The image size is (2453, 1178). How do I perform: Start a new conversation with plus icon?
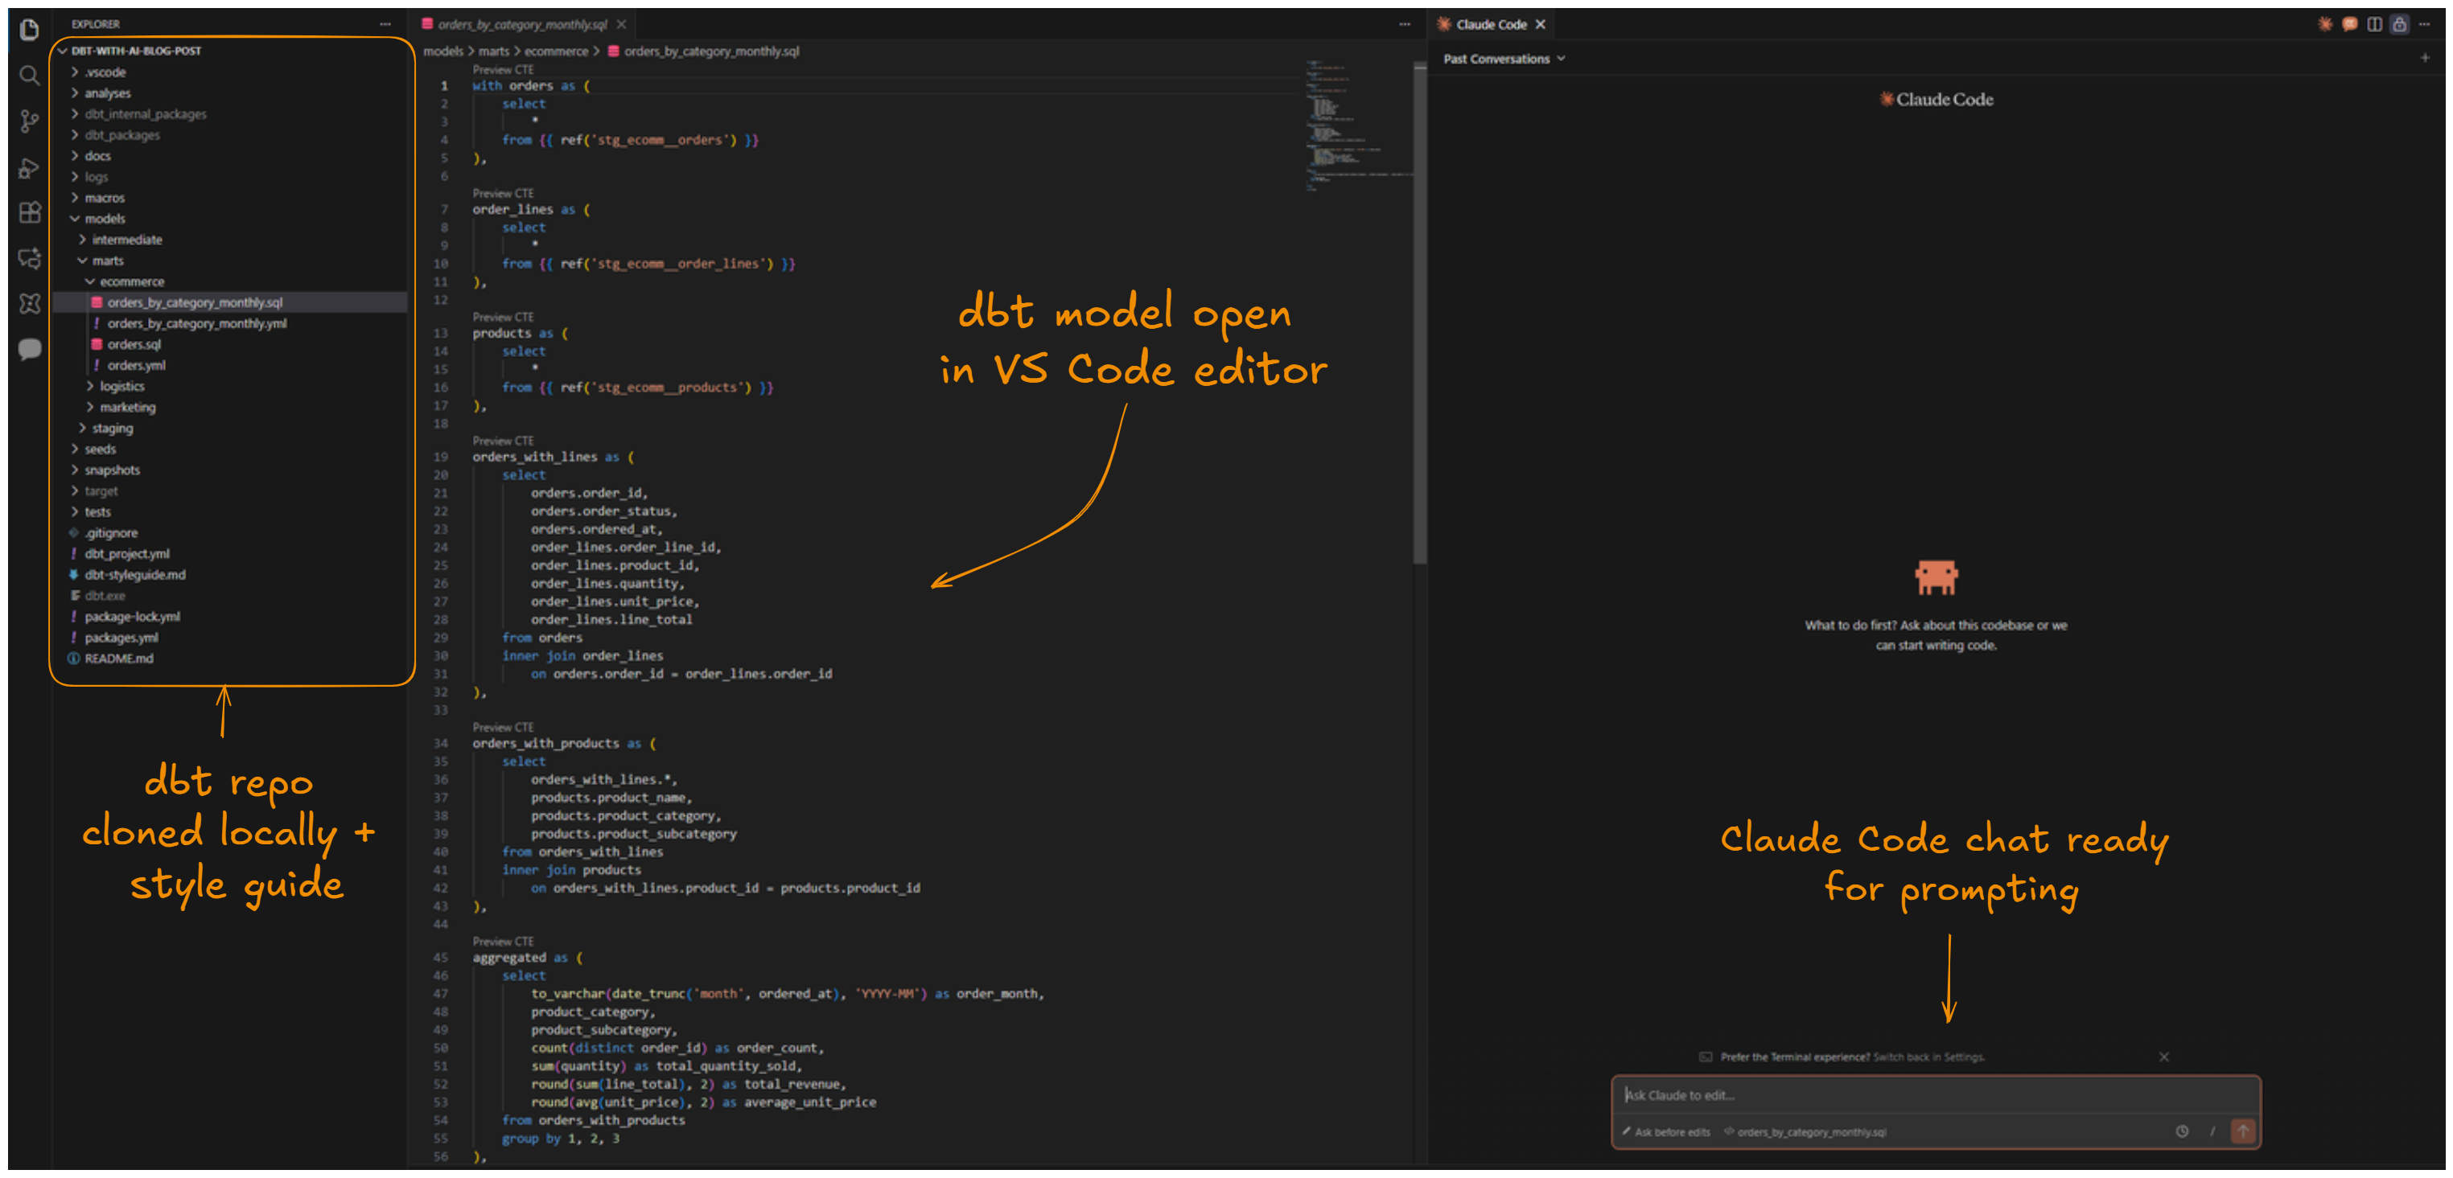coord(2424,59)
